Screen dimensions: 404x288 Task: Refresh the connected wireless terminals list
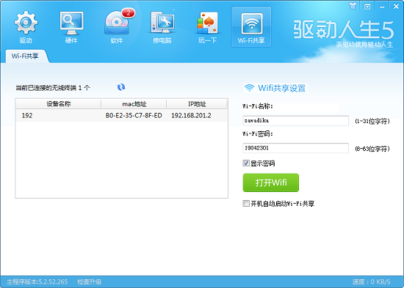point(121,87)
